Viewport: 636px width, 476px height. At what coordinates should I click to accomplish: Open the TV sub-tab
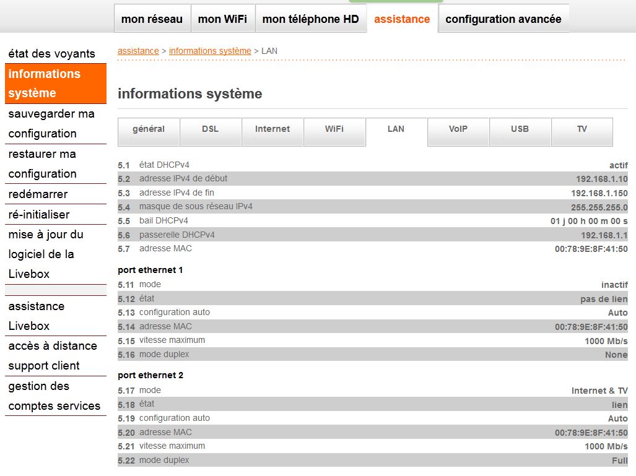click(582, 129)
